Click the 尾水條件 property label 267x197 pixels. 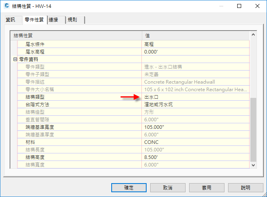[x=35, y=44]
